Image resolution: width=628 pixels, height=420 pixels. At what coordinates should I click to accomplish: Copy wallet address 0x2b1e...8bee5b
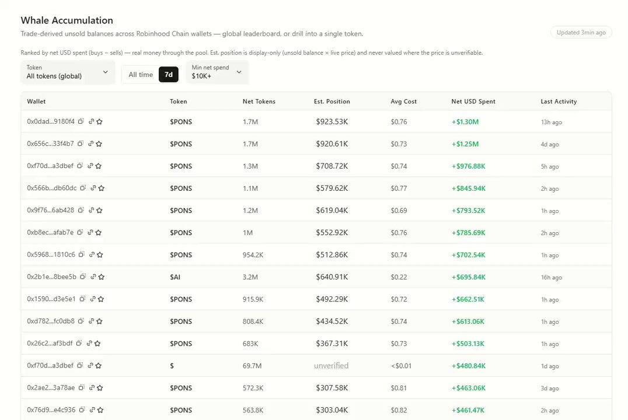pos(83,276)
